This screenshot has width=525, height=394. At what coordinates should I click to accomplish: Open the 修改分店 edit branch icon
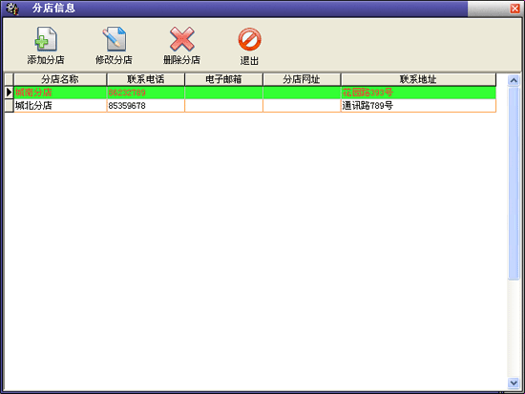[x=115, y=39]
